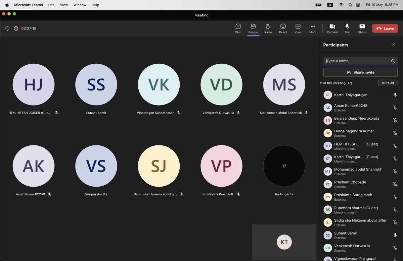This screenshot has height=261, width=403.
Task: Click the keyboard input source icon
Action: tap(330, 5)
